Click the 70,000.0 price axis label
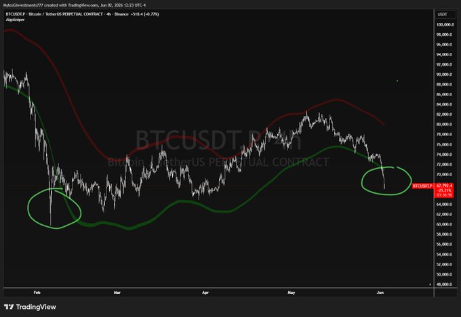The width and height of the screenshot is (461, 317). tap(445, 175)
